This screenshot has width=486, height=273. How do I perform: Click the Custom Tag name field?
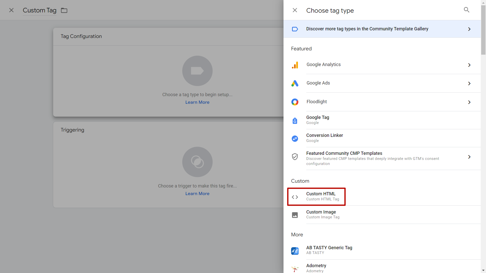coord(39,10)
